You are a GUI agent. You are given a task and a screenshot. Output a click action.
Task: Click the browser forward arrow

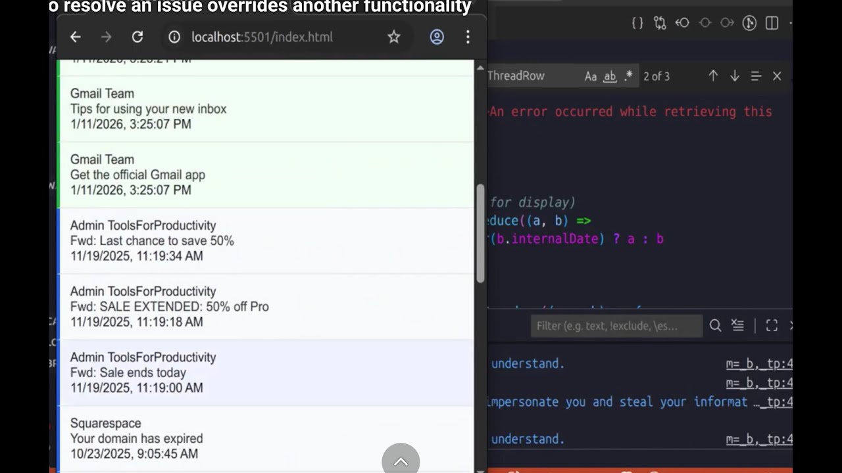pyautogui.click(x=106, y=37)
